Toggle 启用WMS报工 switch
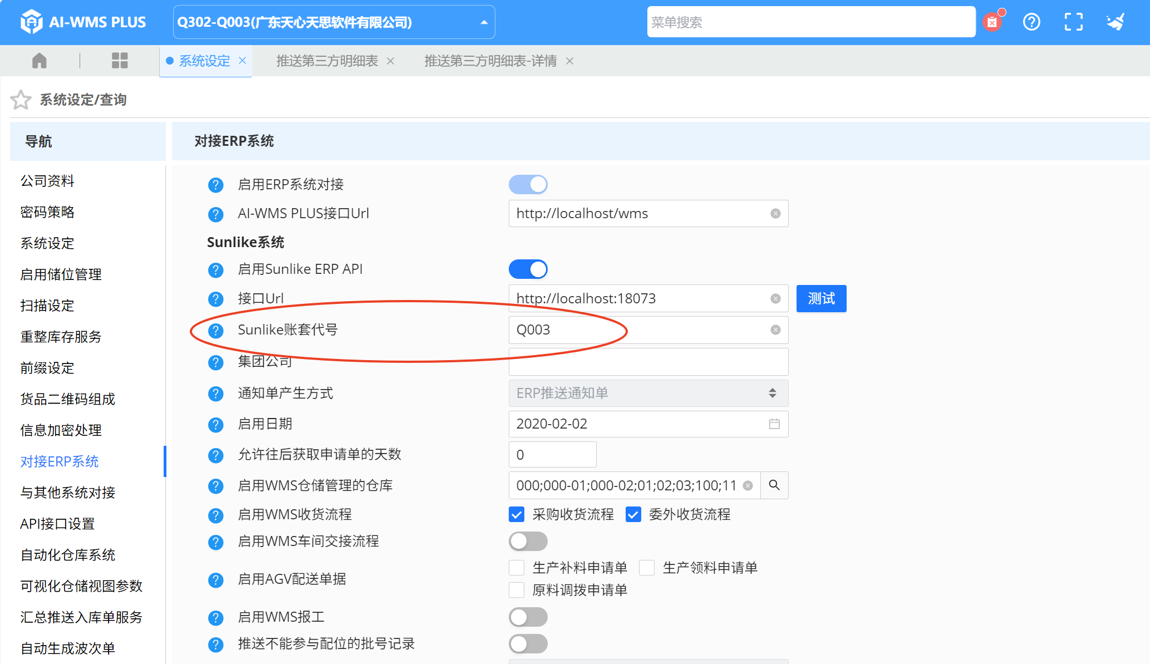Viewport: 1150px width, 664px height. (528, 617)
